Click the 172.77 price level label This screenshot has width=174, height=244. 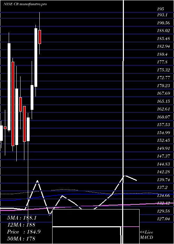(164, 78)
